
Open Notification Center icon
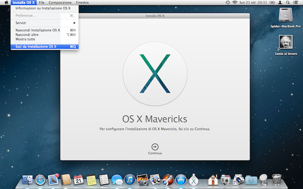295,2
